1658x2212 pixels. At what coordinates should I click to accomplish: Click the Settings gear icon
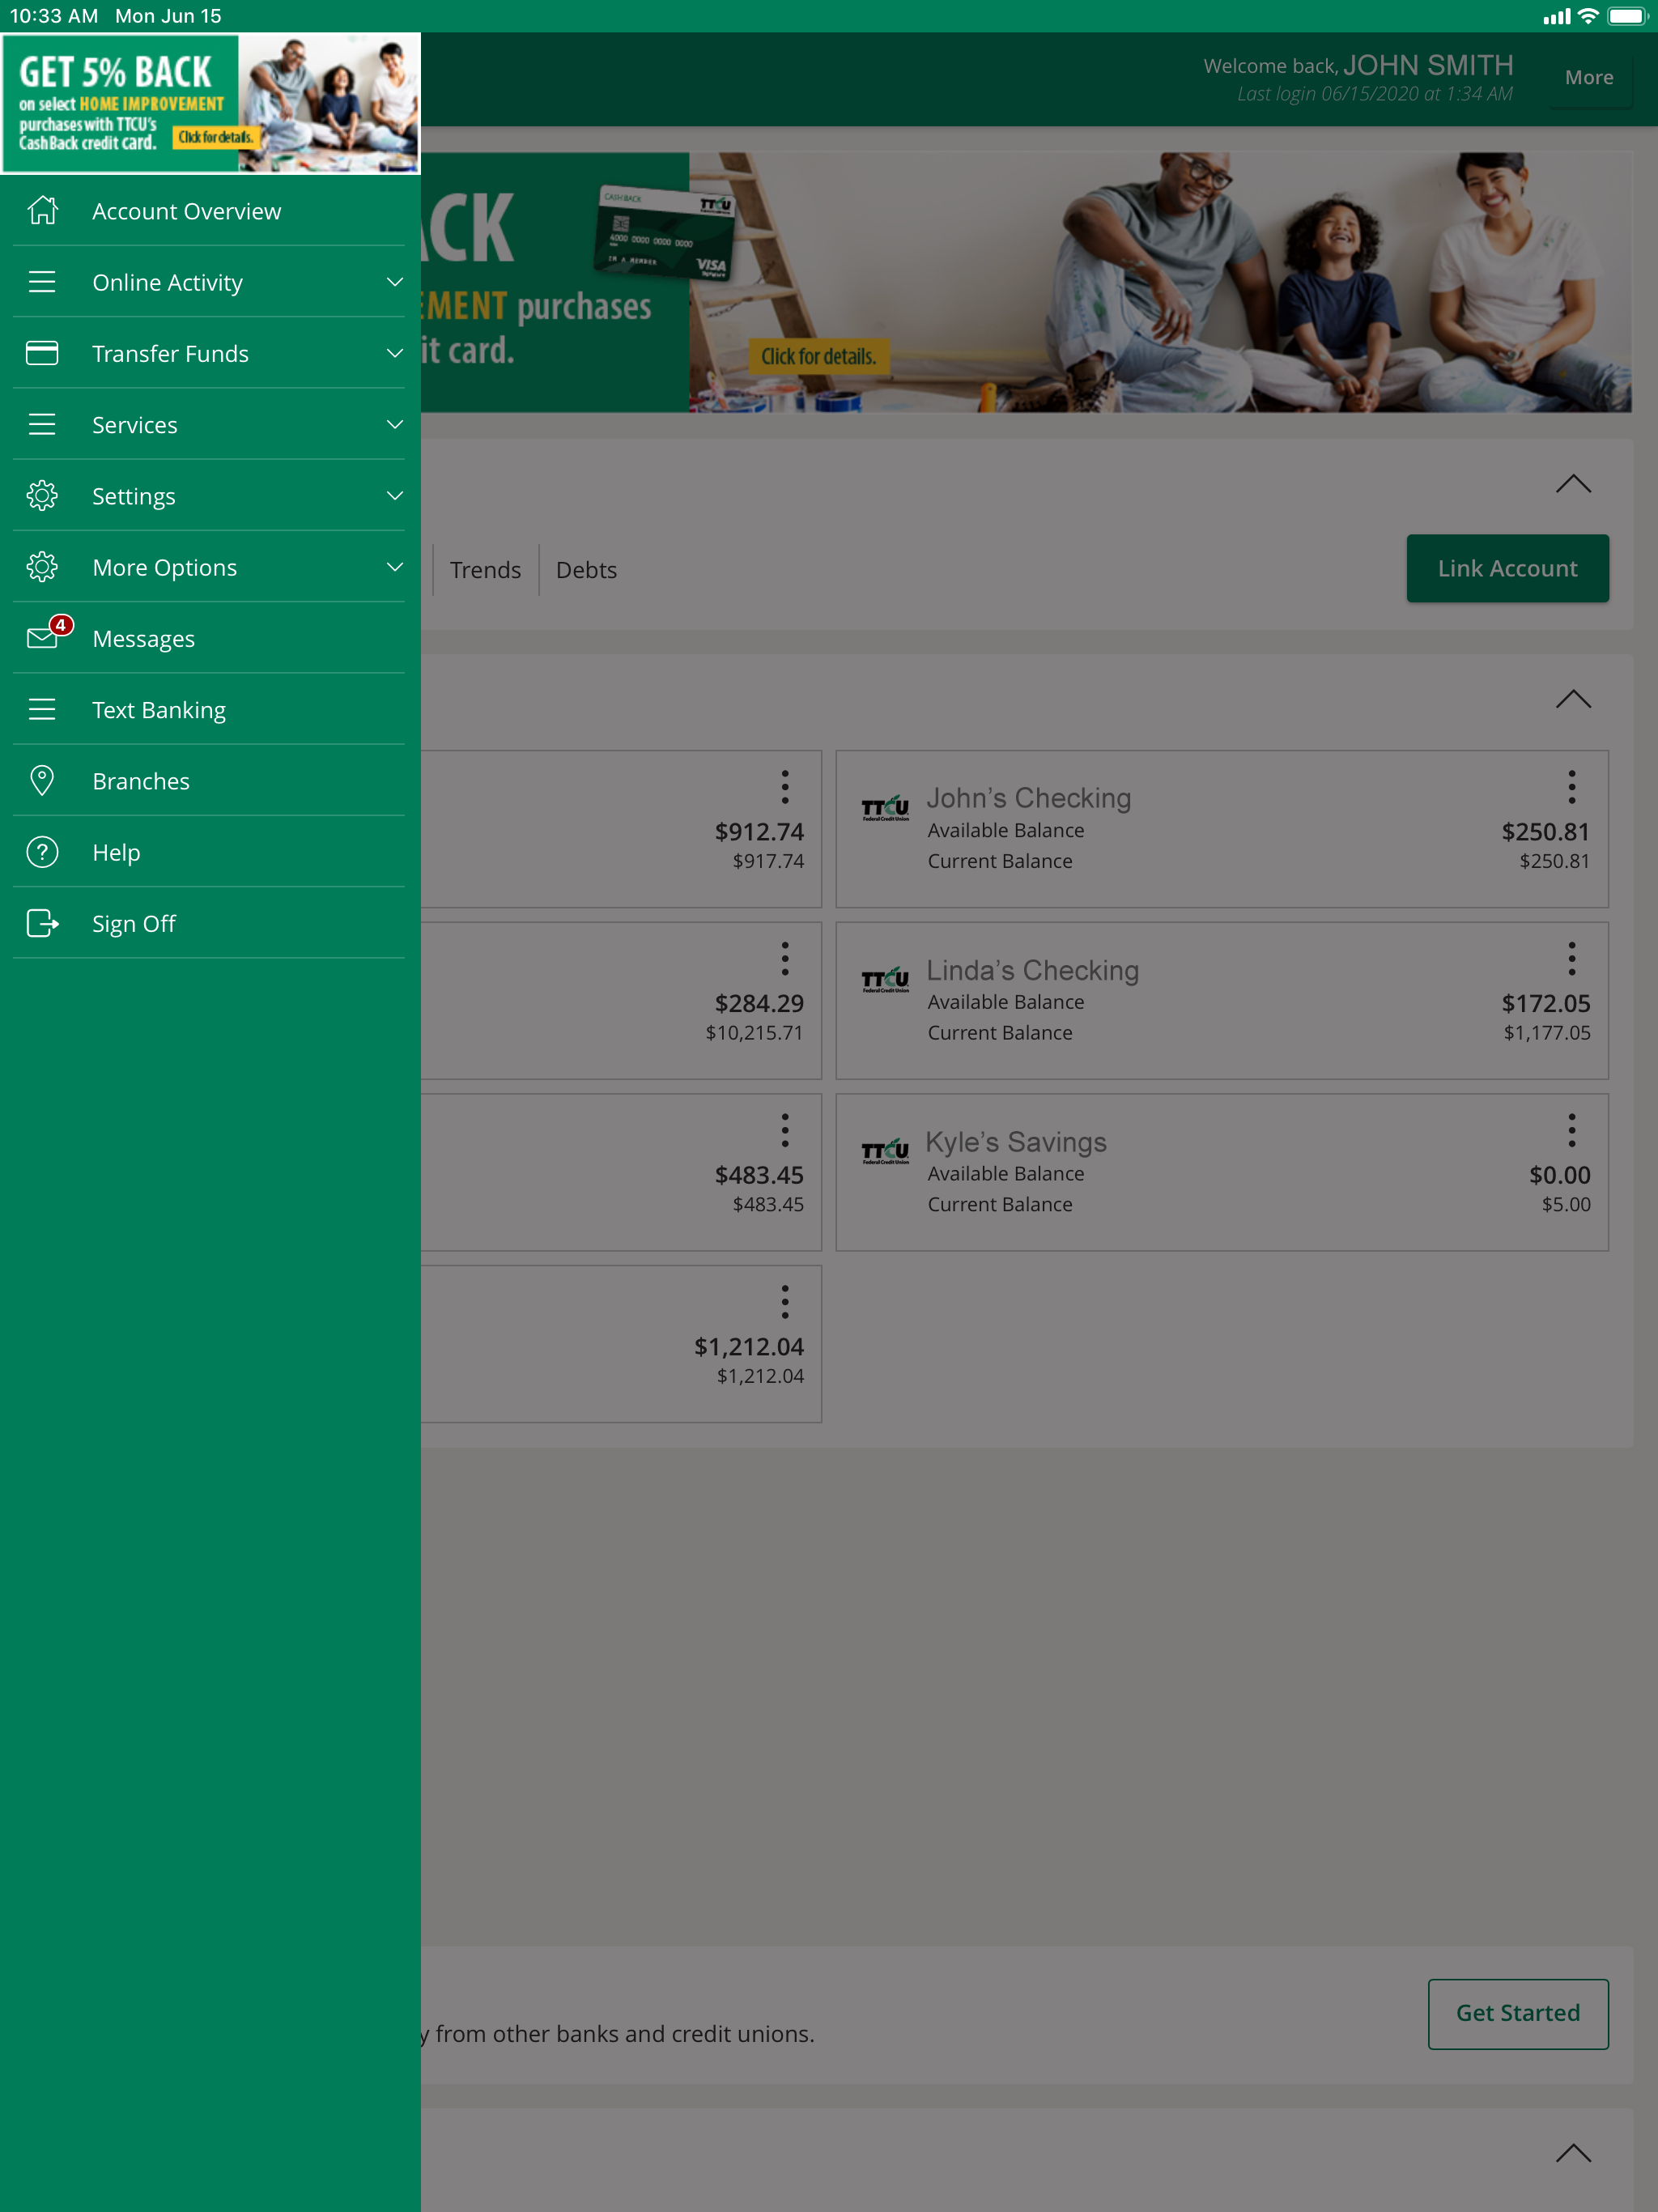tap(42, 496)
